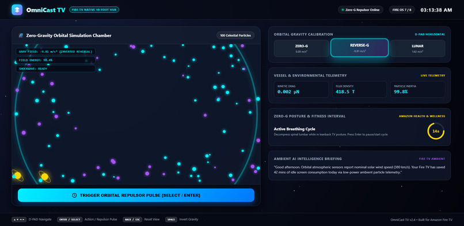Click the OmniCast TV layered logo icon
This screenshot has height=226, width=464.
point(17,10)
